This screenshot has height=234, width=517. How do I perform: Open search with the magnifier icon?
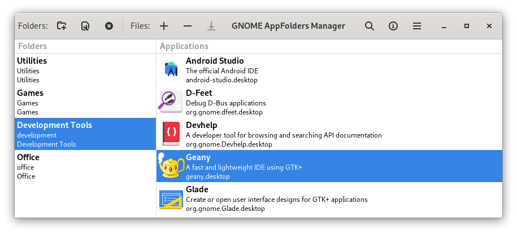[x=370, y=26]
